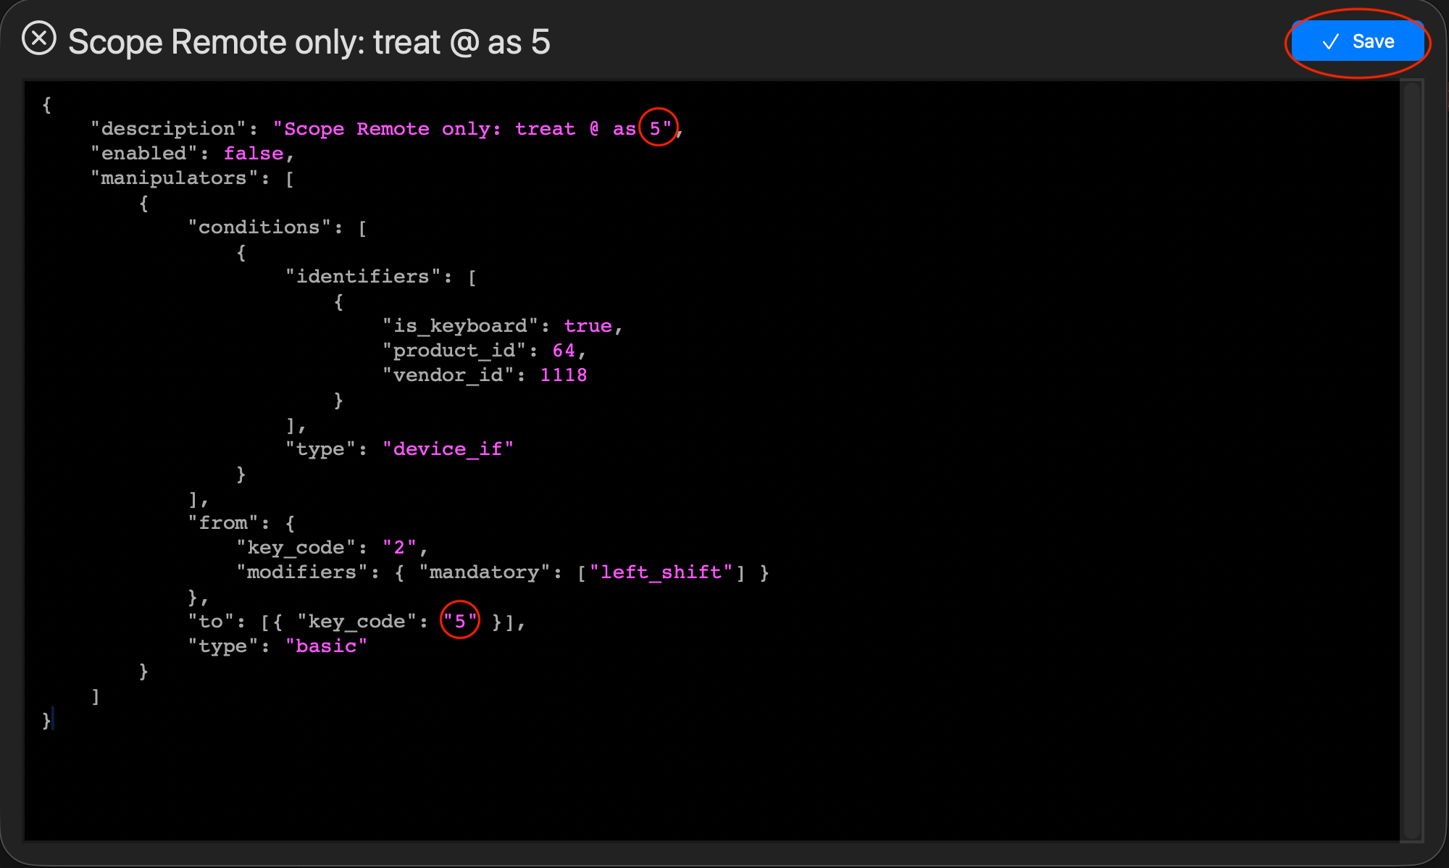The image size is (1449, 868).
Task: Click the product_id value 64
Action: tap(564, 351)
